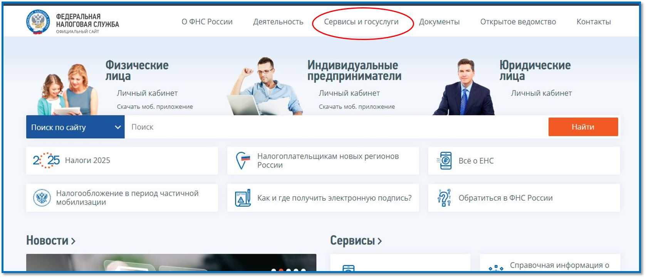Expand the Новости section arrow
This screenshot has width=646, height=278.
73,241
